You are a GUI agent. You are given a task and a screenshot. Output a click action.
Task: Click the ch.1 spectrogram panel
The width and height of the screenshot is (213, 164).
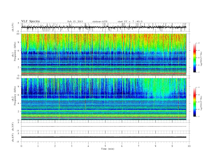coord(104,55)
